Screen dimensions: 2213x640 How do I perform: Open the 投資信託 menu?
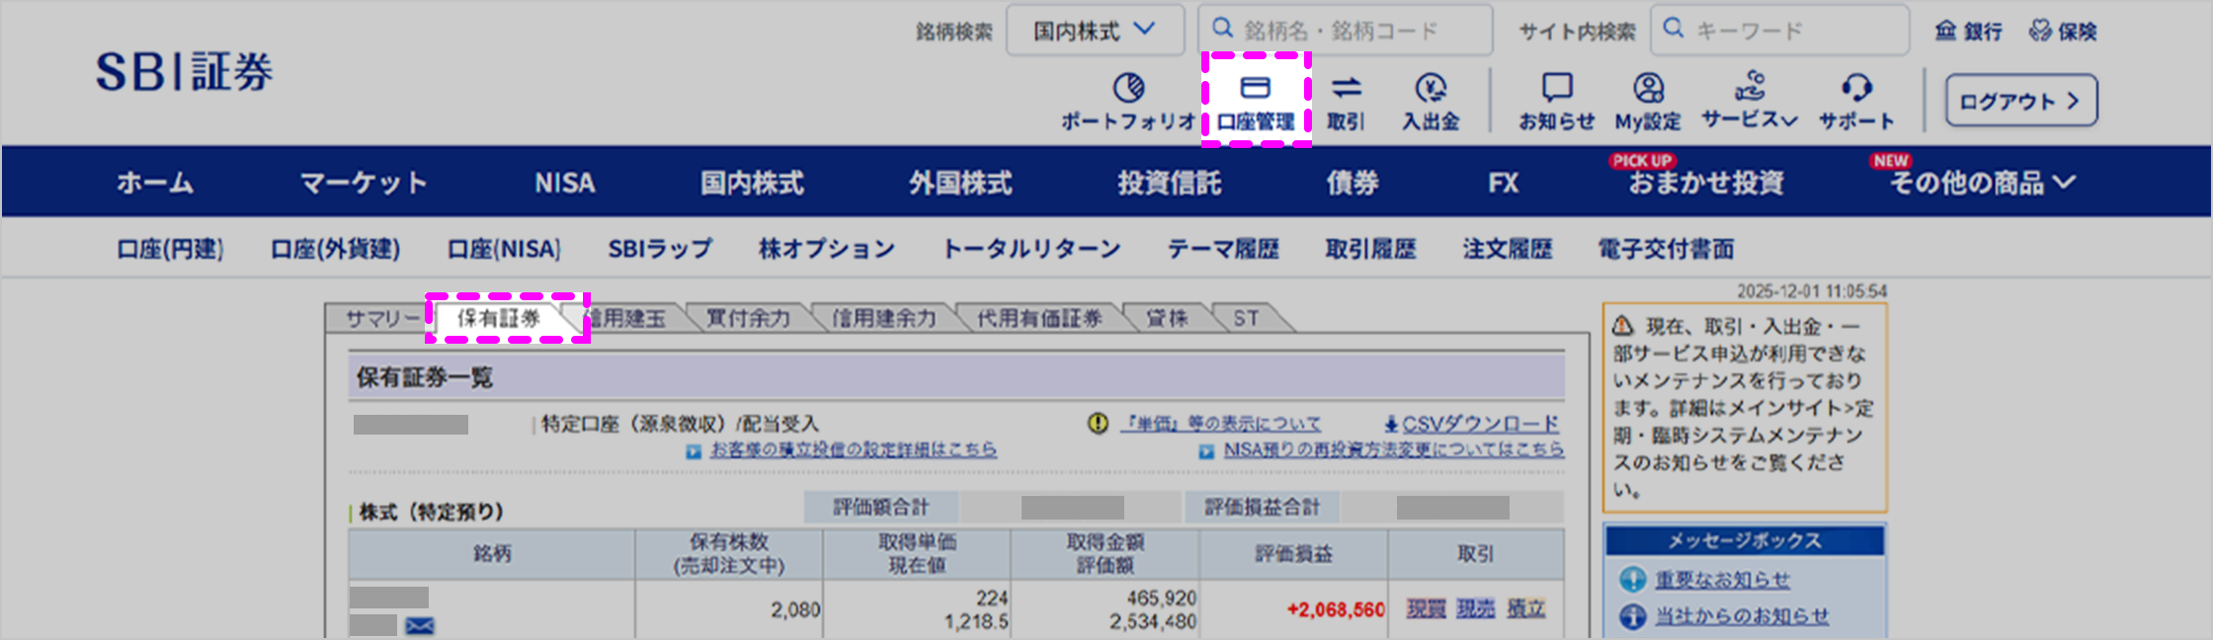point(1170,183)
